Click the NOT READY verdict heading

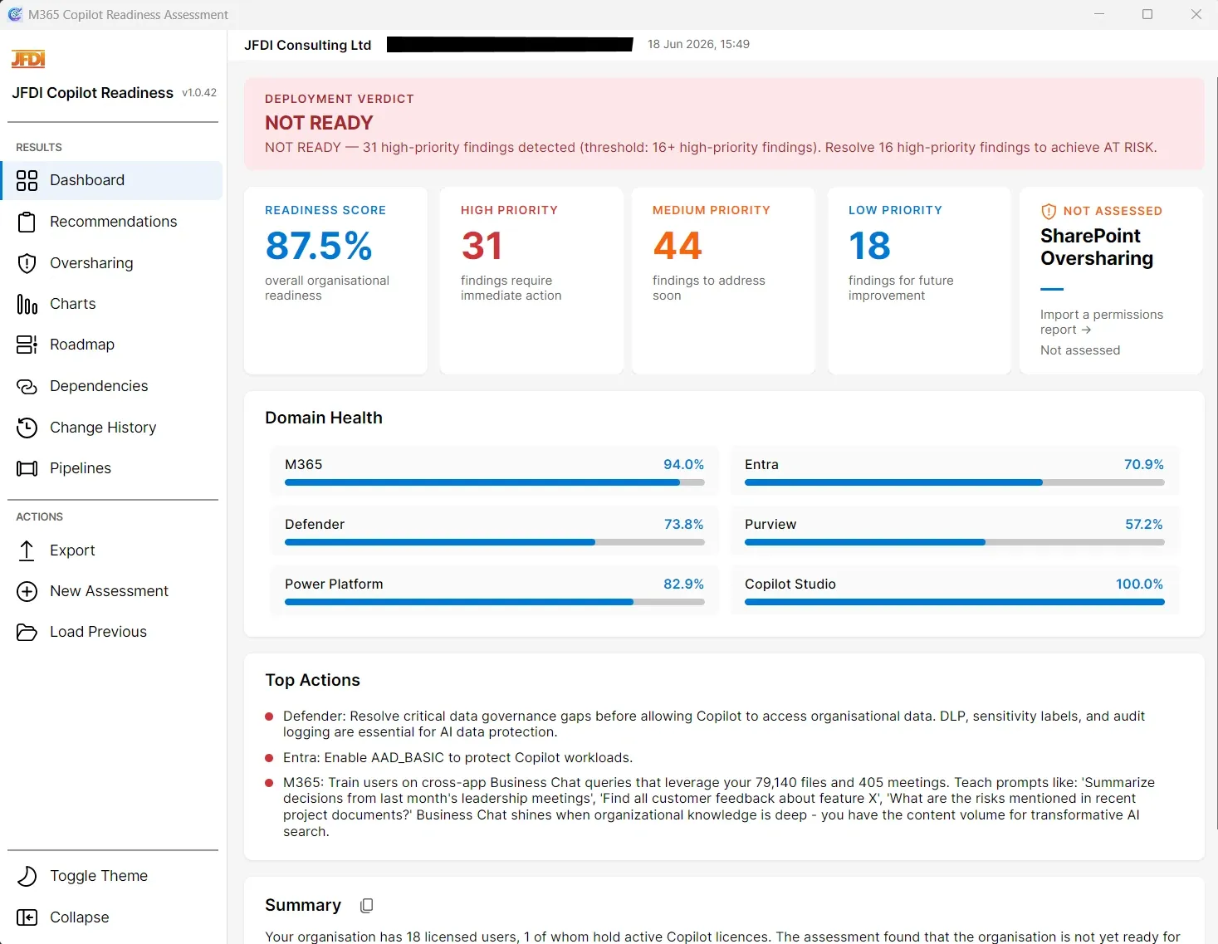[x=319, y=123]
